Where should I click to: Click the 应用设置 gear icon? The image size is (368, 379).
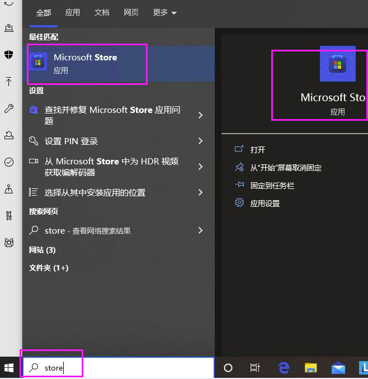239,202
